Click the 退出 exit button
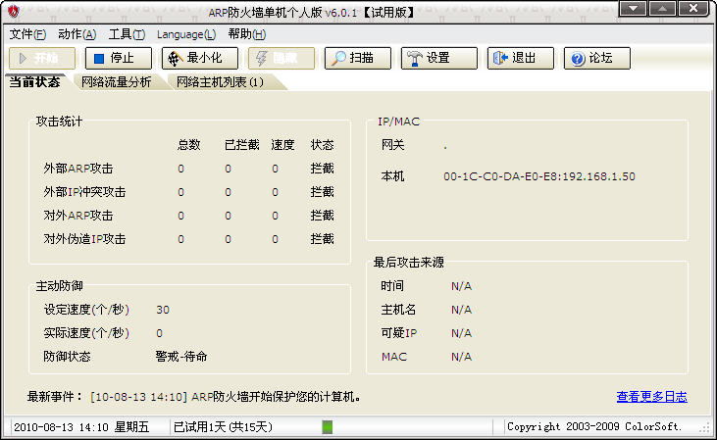Screen dimensions: 717x440 [521, 58]
